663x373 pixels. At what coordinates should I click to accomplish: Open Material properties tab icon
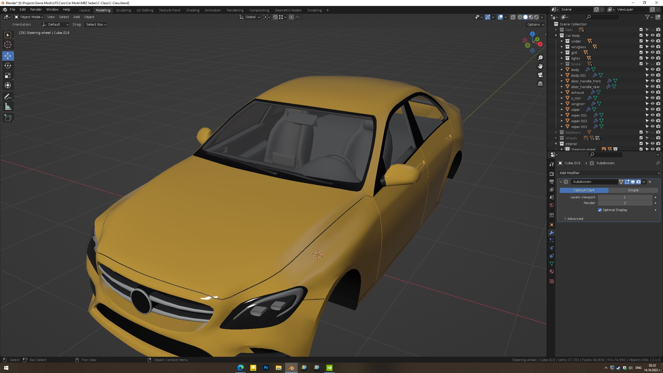click(x=552, y=271)
